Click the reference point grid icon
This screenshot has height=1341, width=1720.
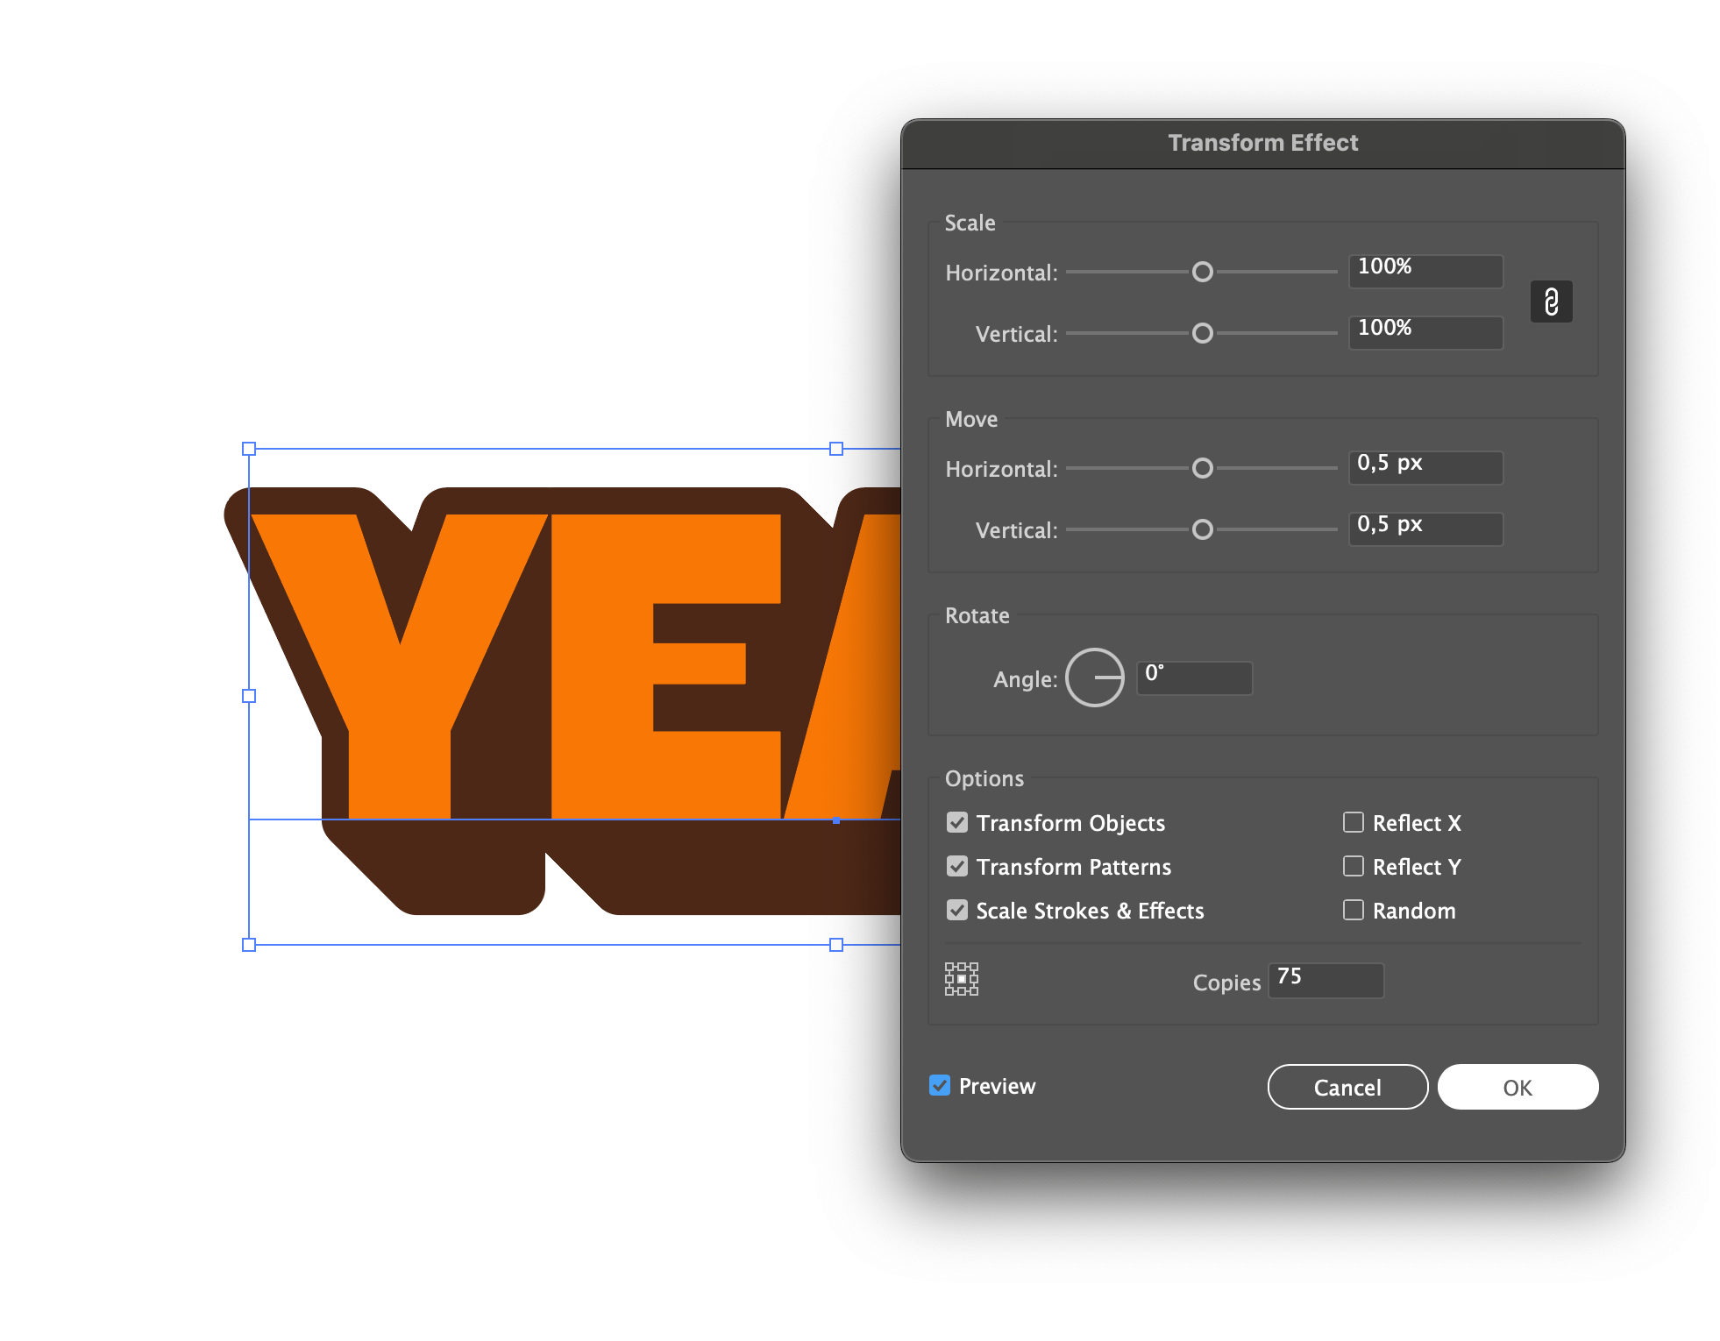(x=962, y=979)
